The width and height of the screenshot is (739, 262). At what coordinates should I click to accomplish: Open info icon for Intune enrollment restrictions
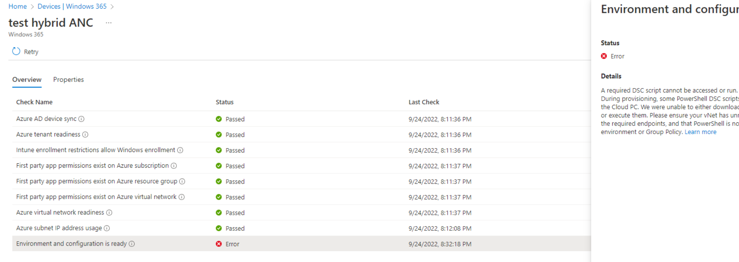pyautogui.click(x=180, y=150)
